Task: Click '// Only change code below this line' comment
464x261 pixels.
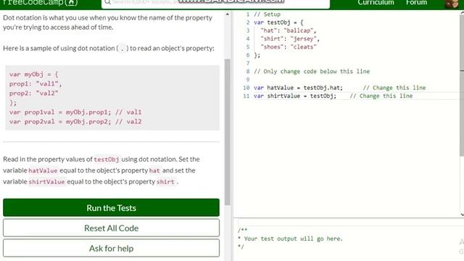Action: (x=312, y=71)
